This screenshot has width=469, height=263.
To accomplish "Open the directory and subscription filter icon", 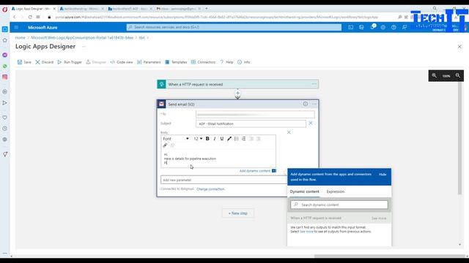I will 361,28.
